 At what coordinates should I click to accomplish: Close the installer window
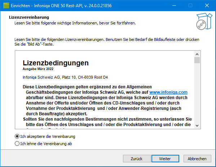click(x=207, y=5)
